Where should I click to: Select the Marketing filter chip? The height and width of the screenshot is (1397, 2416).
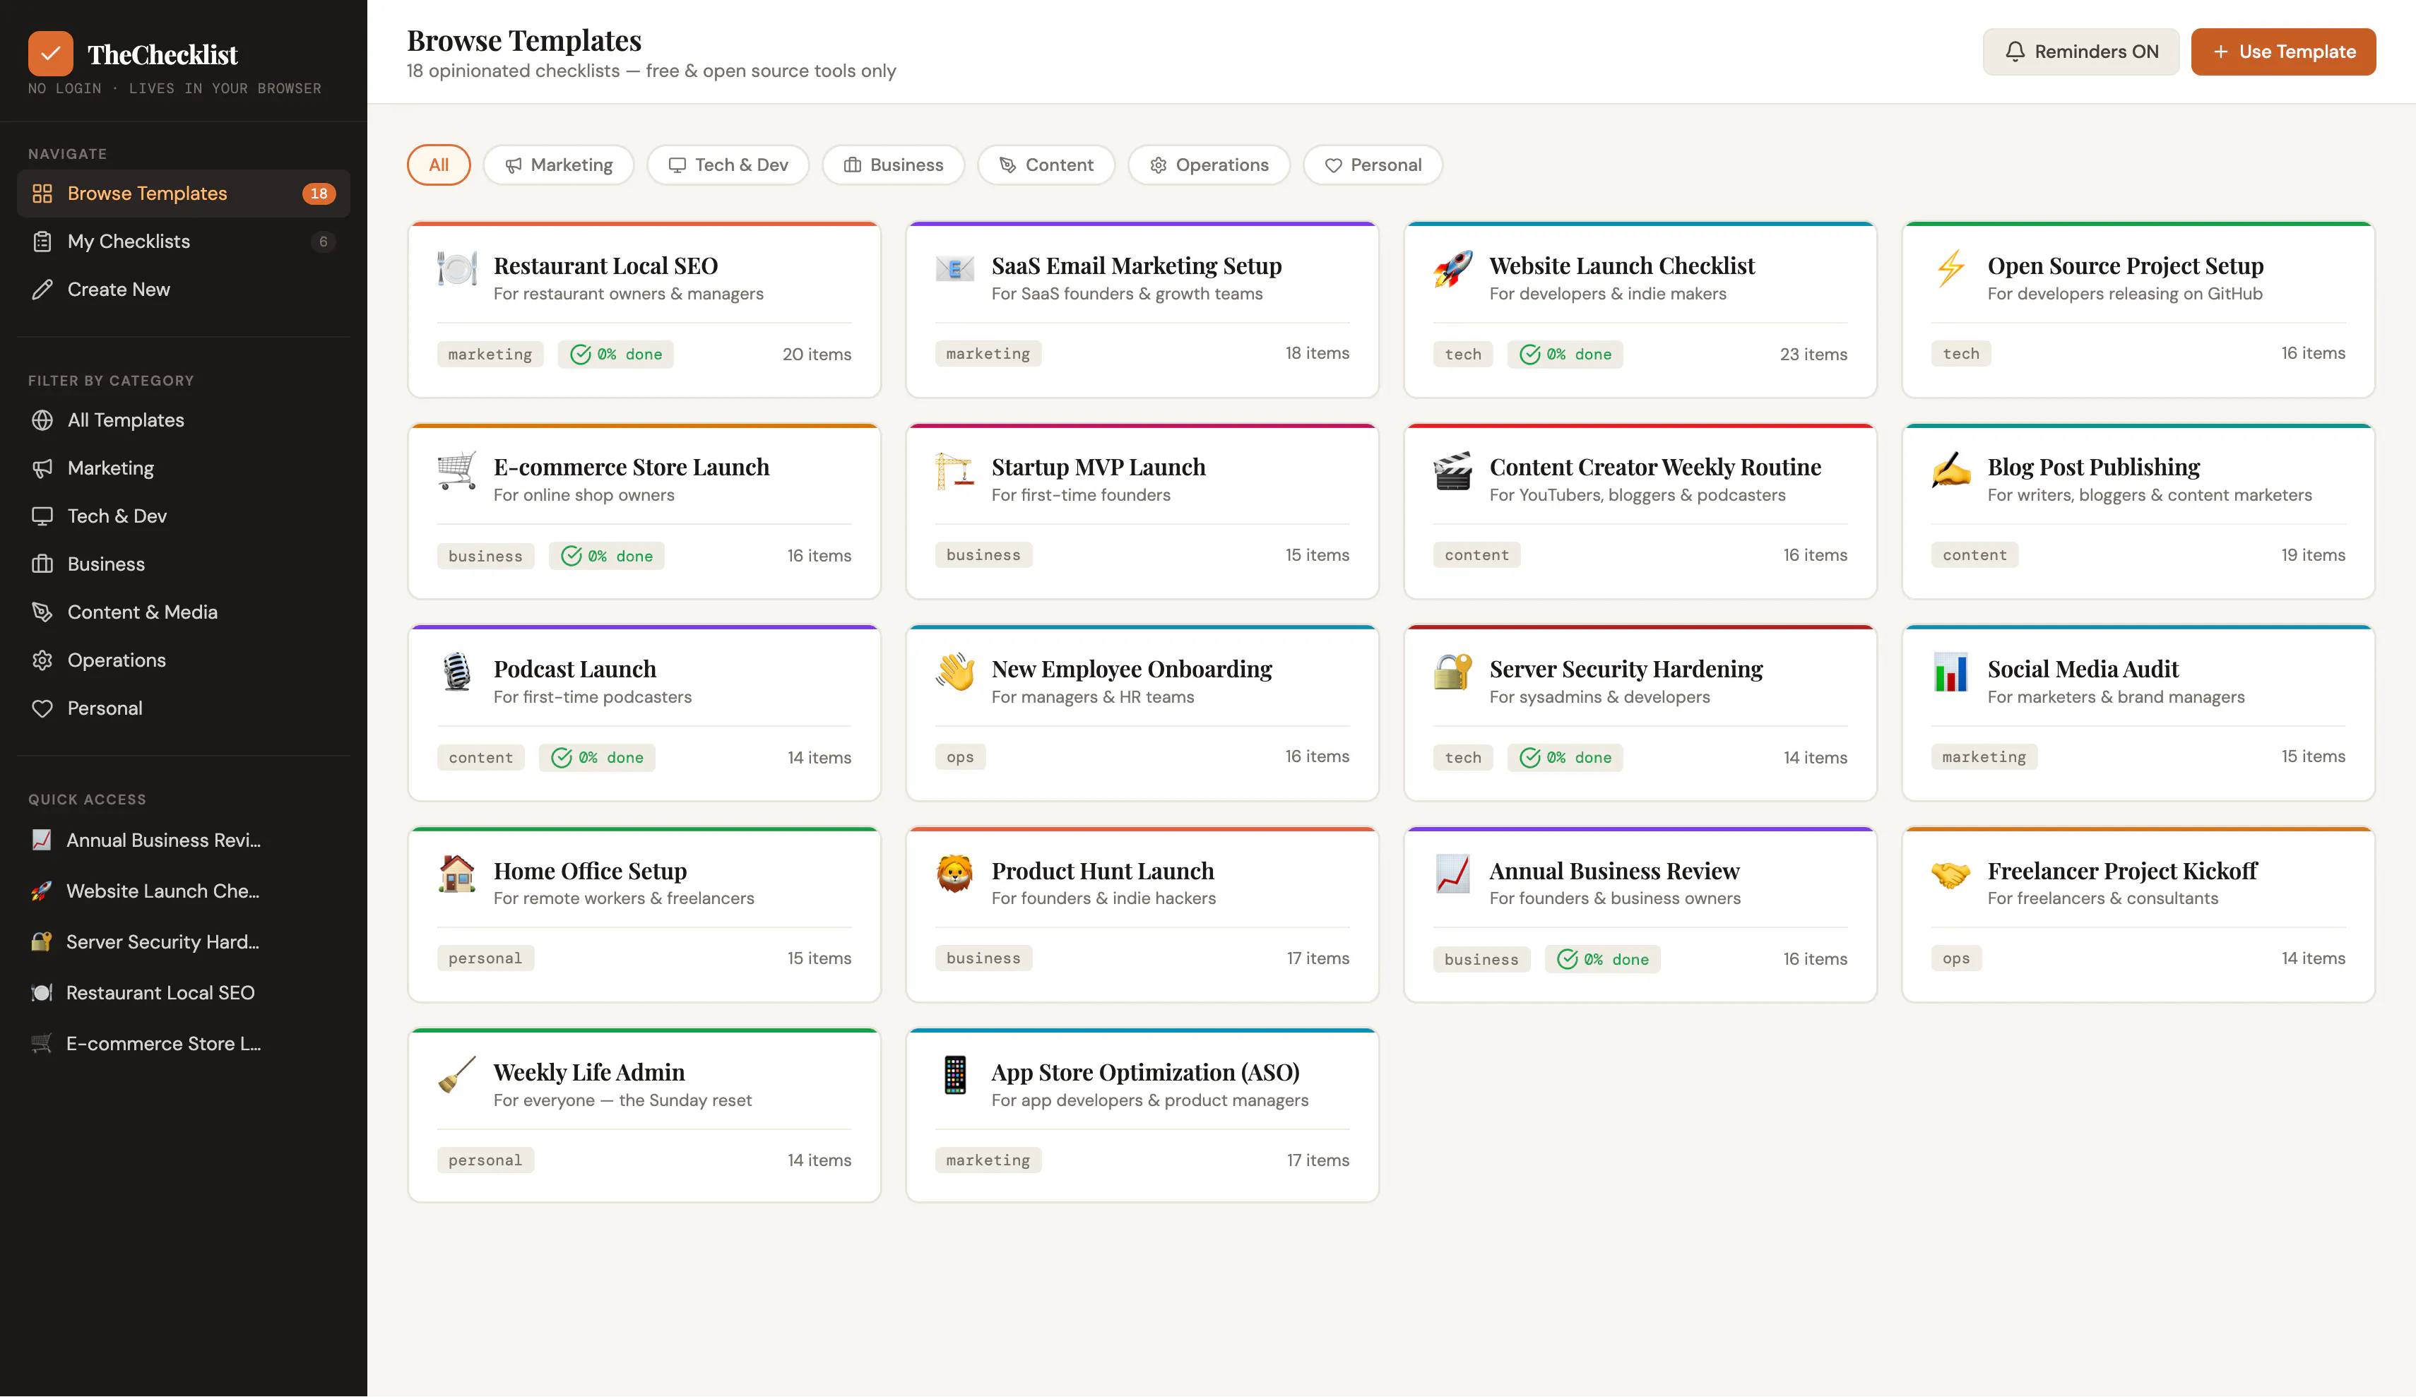pyautogui.click(x=558, y=165)
